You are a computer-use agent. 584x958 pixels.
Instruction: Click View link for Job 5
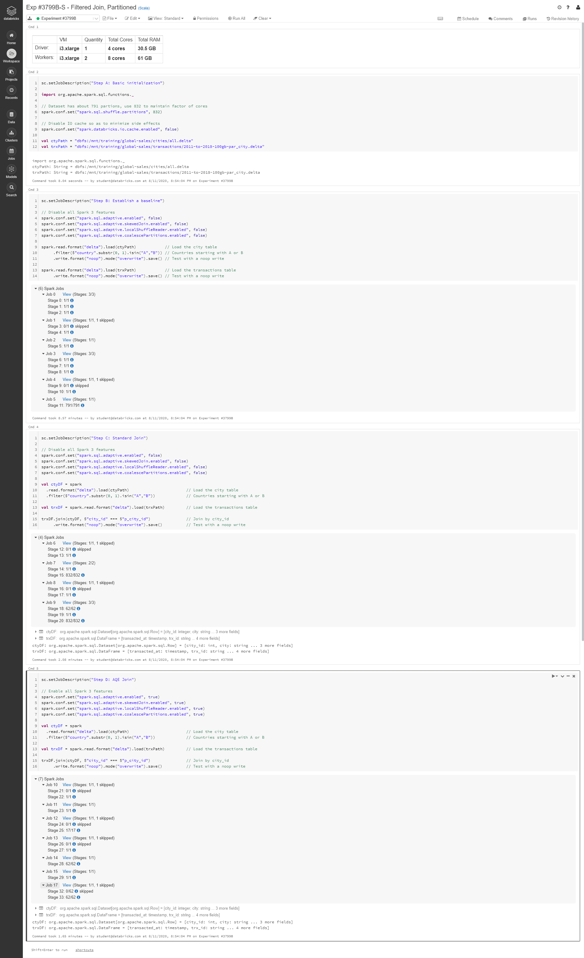[67, 399]
